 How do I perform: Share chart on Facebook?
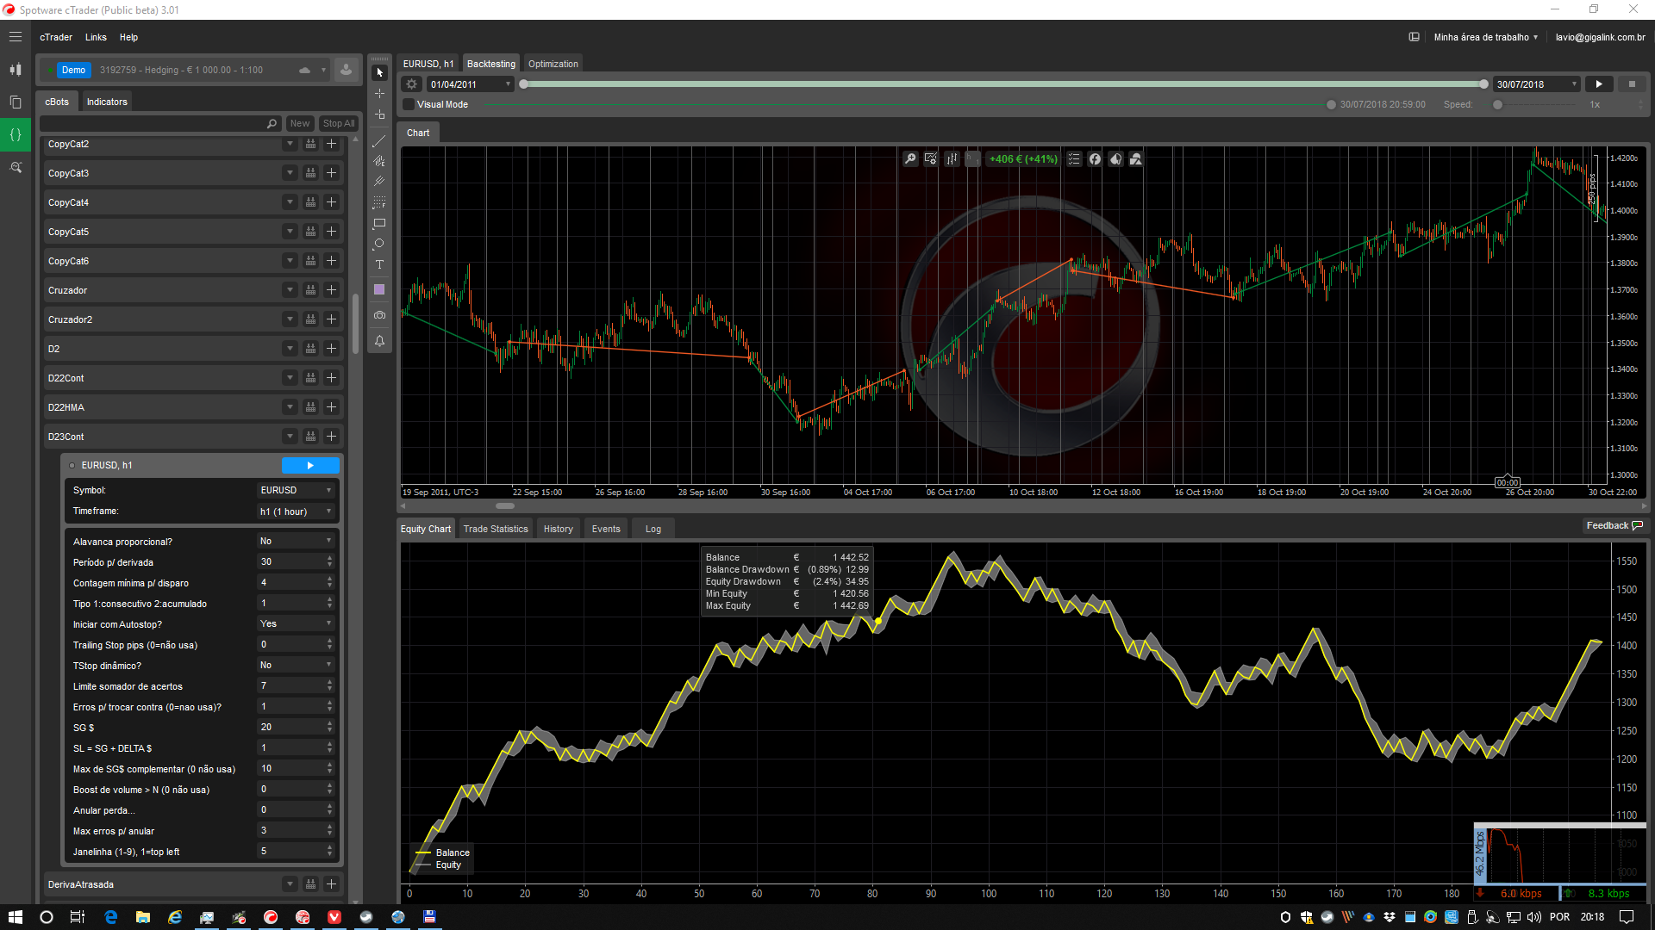1095,158
